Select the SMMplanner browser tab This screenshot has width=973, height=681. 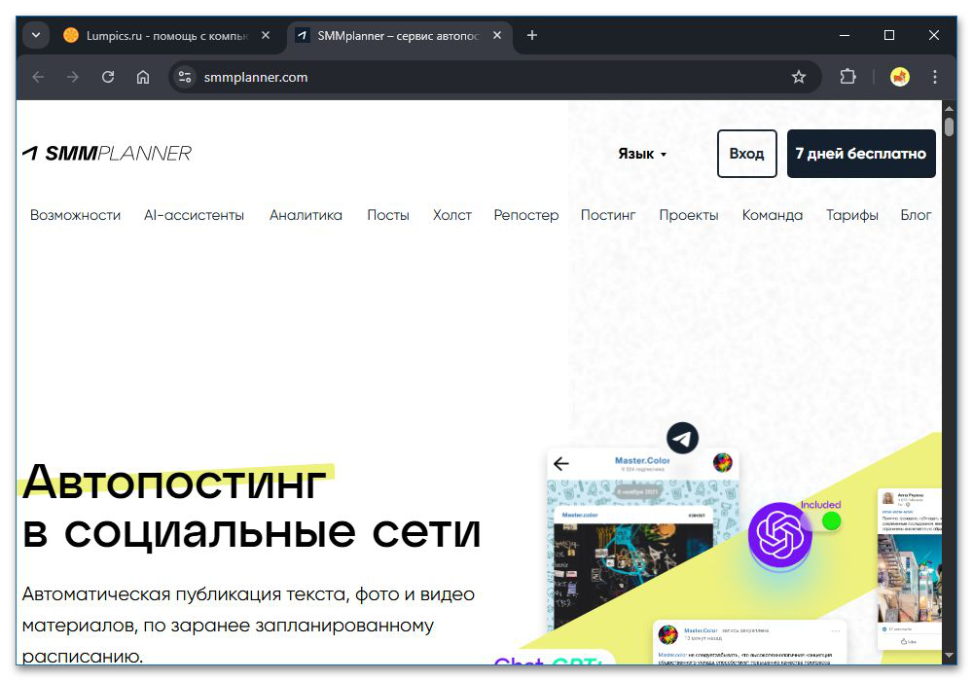pyautogui.click(x=400, y=35)
